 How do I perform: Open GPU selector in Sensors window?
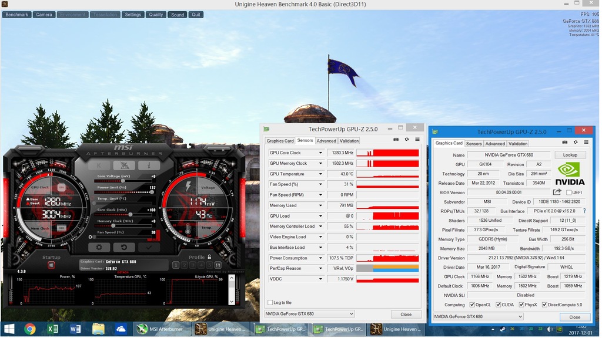click(x=309, y=314)
